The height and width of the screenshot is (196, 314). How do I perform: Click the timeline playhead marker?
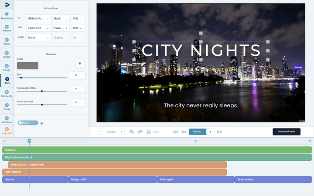coord(29,141)
